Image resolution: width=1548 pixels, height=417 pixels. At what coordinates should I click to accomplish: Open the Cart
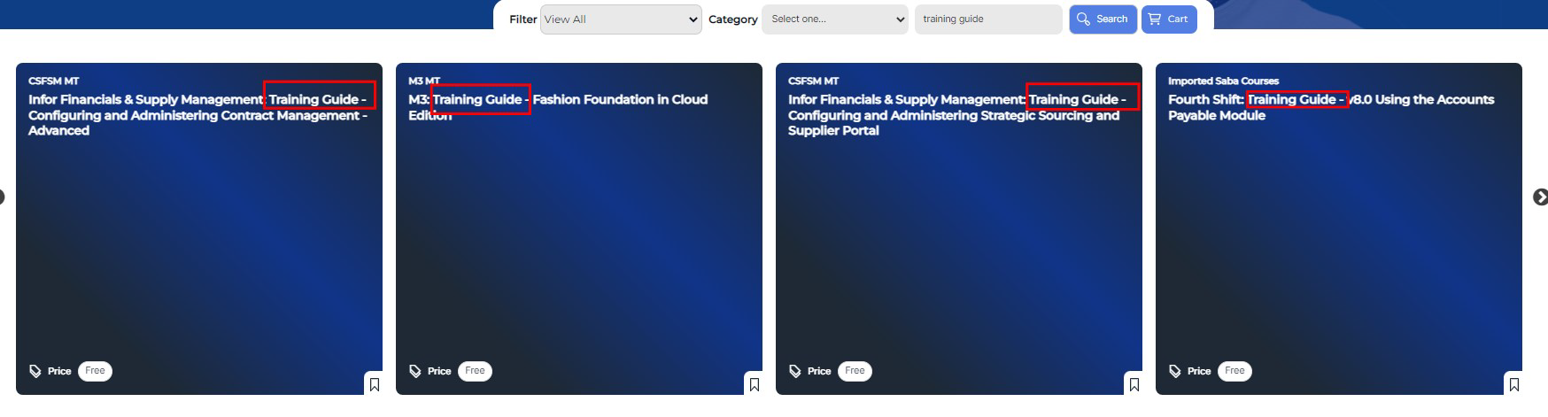click(x=1168, y=19)
